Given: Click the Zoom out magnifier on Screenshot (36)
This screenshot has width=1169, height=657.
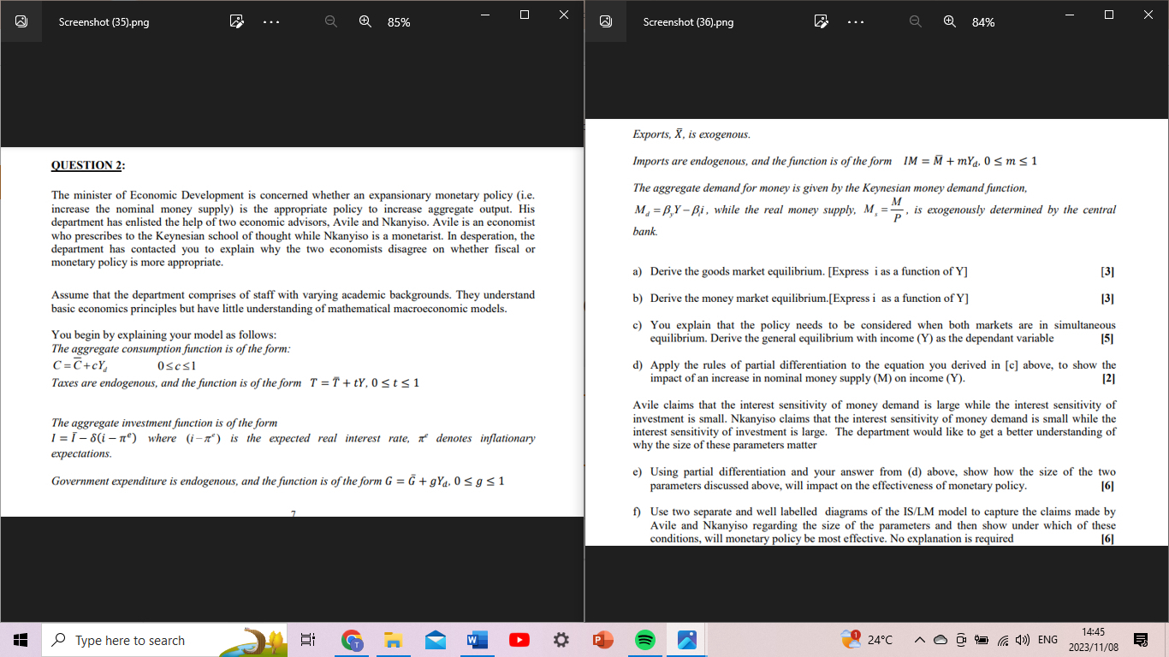Looking at the screenshot, I should point(916,22).
